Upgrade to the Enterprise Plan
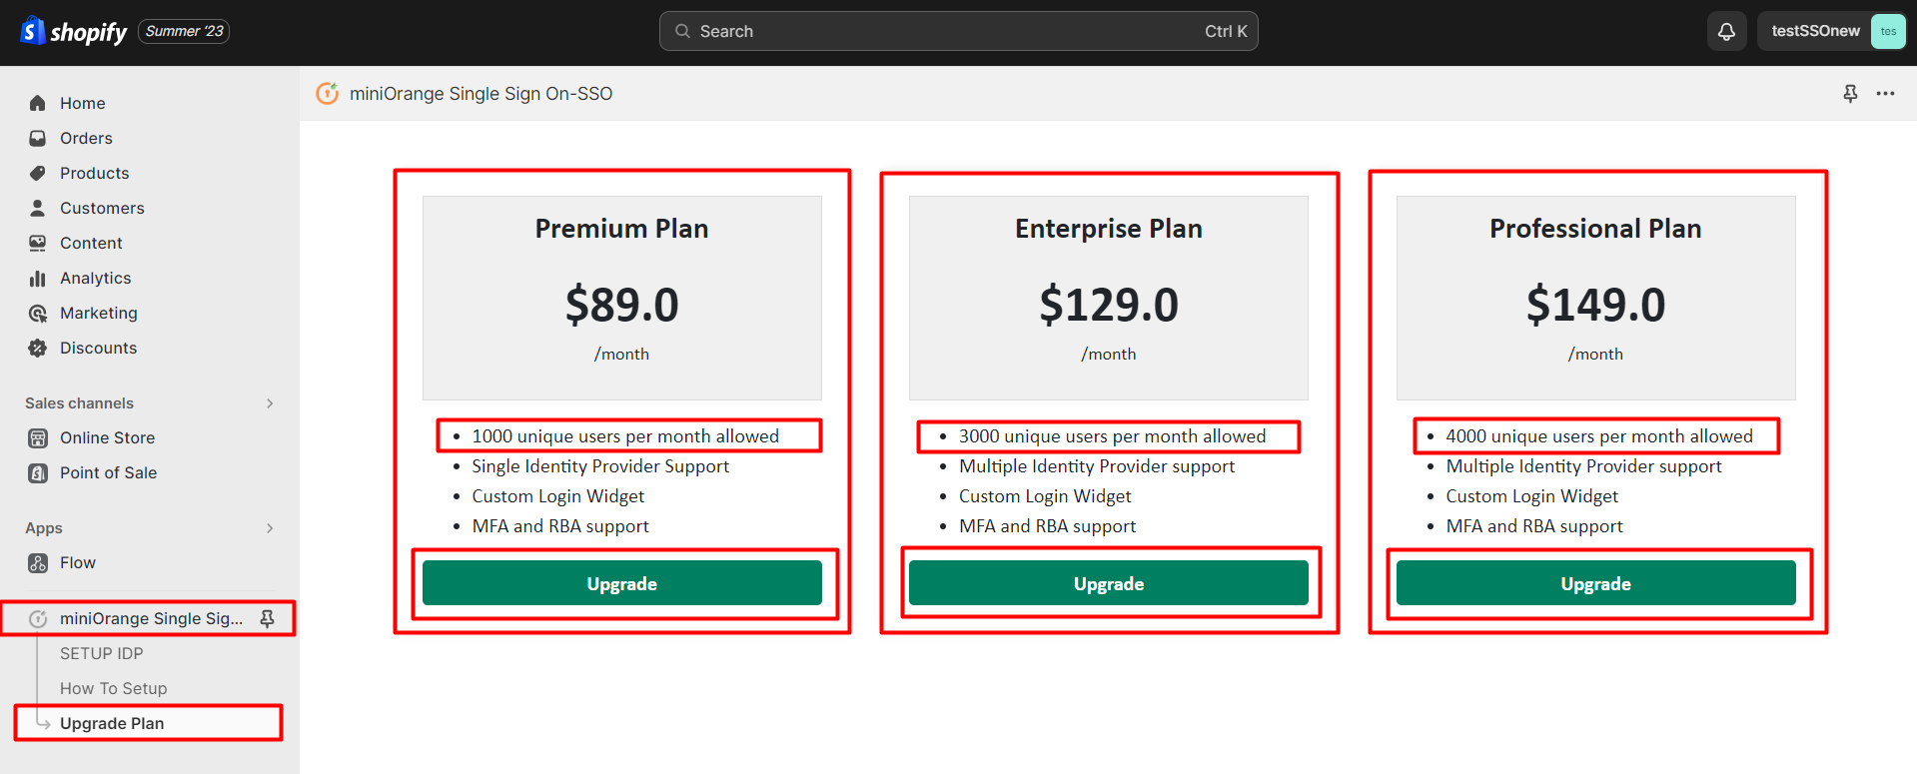Image resolution: width=1917 pixels, height=774 pixels. [x=1108, y=583]
